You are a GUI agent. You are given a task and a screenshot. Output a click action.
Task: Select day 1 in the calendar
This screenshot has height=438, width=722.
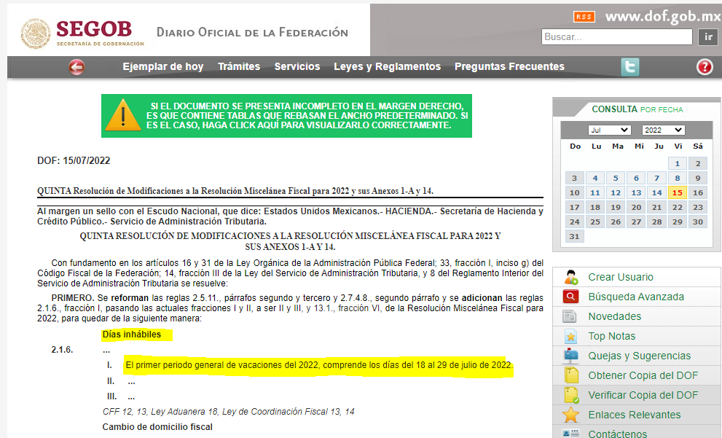pyautogui.click(x=678, y=163)
